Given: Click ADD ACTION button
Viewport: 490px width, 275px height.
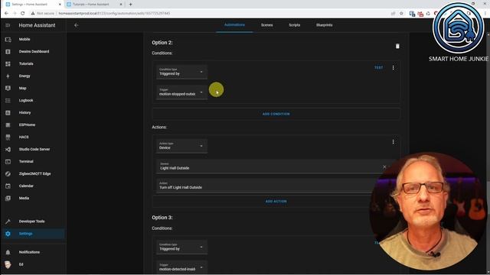Looking at the screenshot, I should (x=276, y=202).
